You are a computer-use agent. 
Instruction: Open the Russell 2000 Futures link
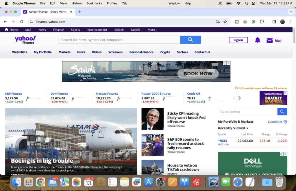coord(156,93)
